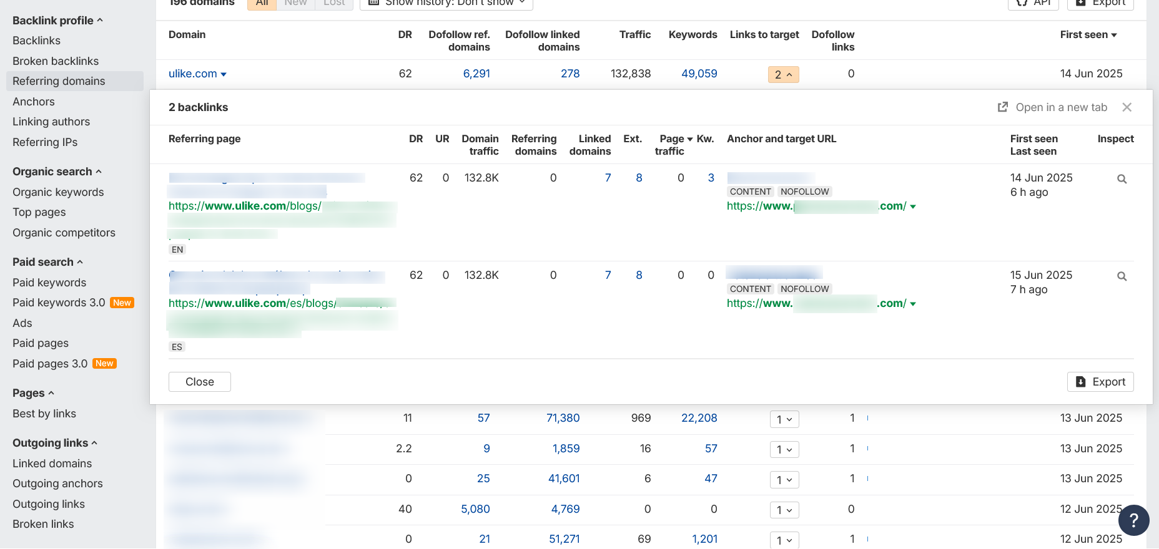1159x549 pixels.
Task: Open the ulike.com domain dropdown
Action: [224, 74]
